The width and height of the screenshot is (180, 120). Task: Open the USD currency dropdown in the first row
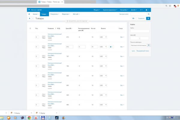103,37
